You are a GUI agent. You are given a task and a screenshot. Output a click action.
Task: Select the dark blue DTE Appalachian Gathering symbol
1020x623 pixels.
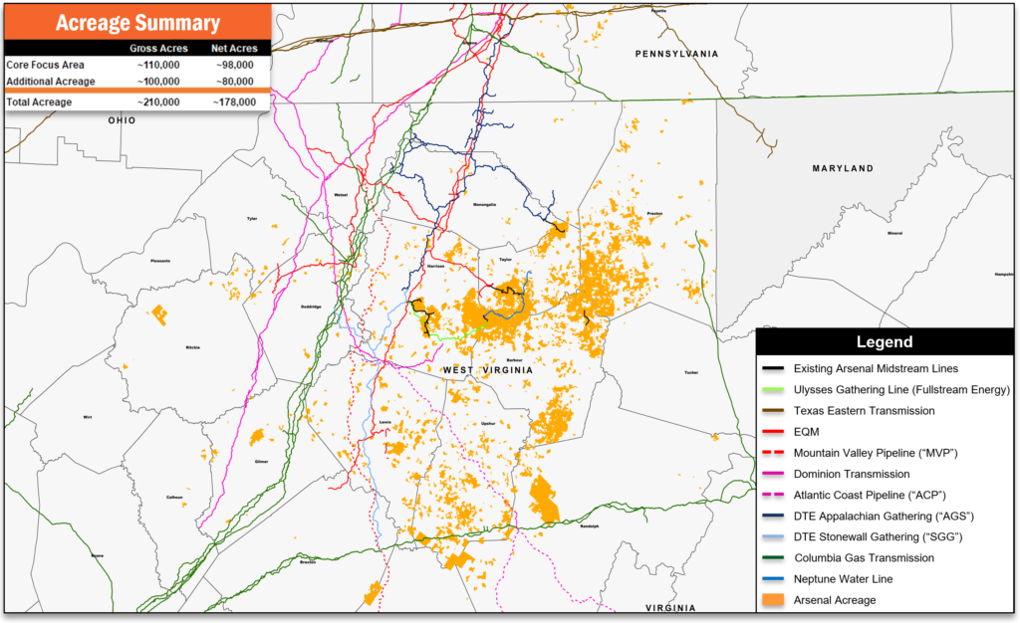(772, 516)
